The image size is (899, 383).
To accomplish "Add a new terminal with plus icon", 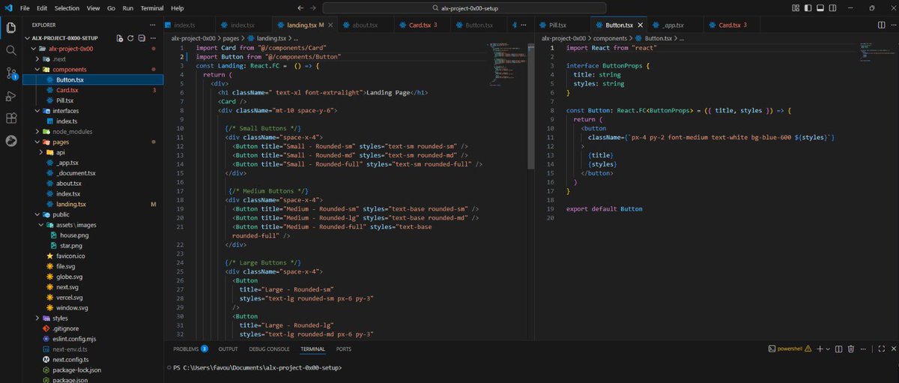I will (x=820, y=349).
